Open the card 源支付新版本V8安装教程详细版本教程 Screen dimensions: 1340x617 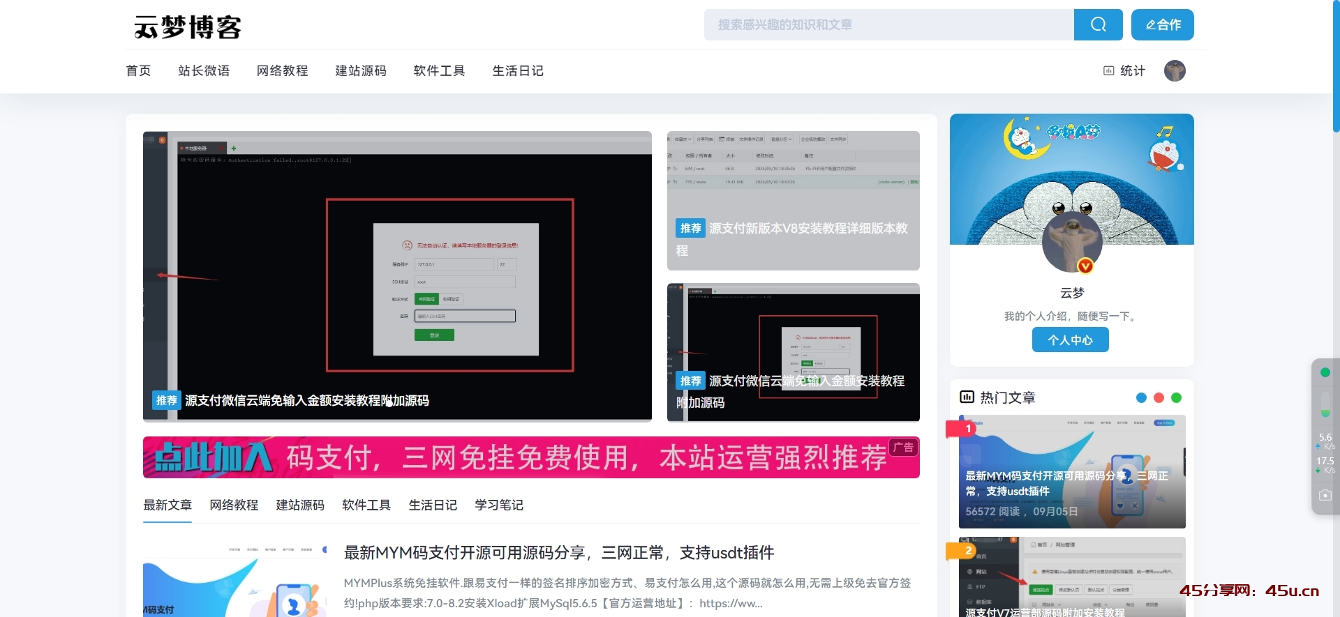pyautogui.click(x=794, y=201)
